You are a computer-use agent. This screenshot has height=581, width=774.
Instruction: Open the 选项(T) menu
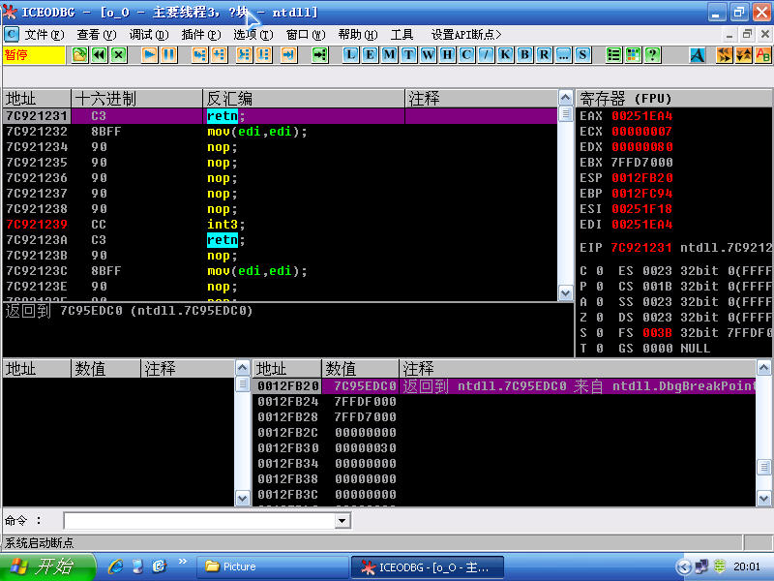[253, 35]
